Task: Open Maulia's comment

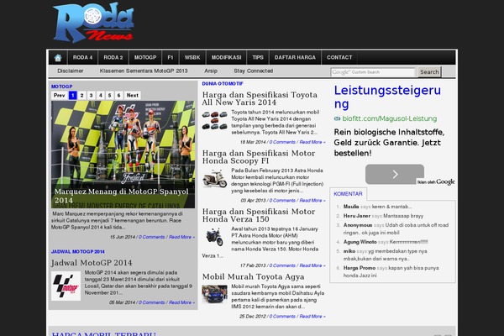Action: (x=377, y=207)
